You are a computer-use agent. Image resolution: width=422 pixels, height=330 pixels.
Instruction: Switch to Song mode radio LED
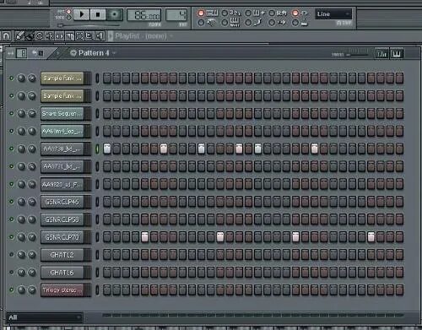(x=68, y=18)
